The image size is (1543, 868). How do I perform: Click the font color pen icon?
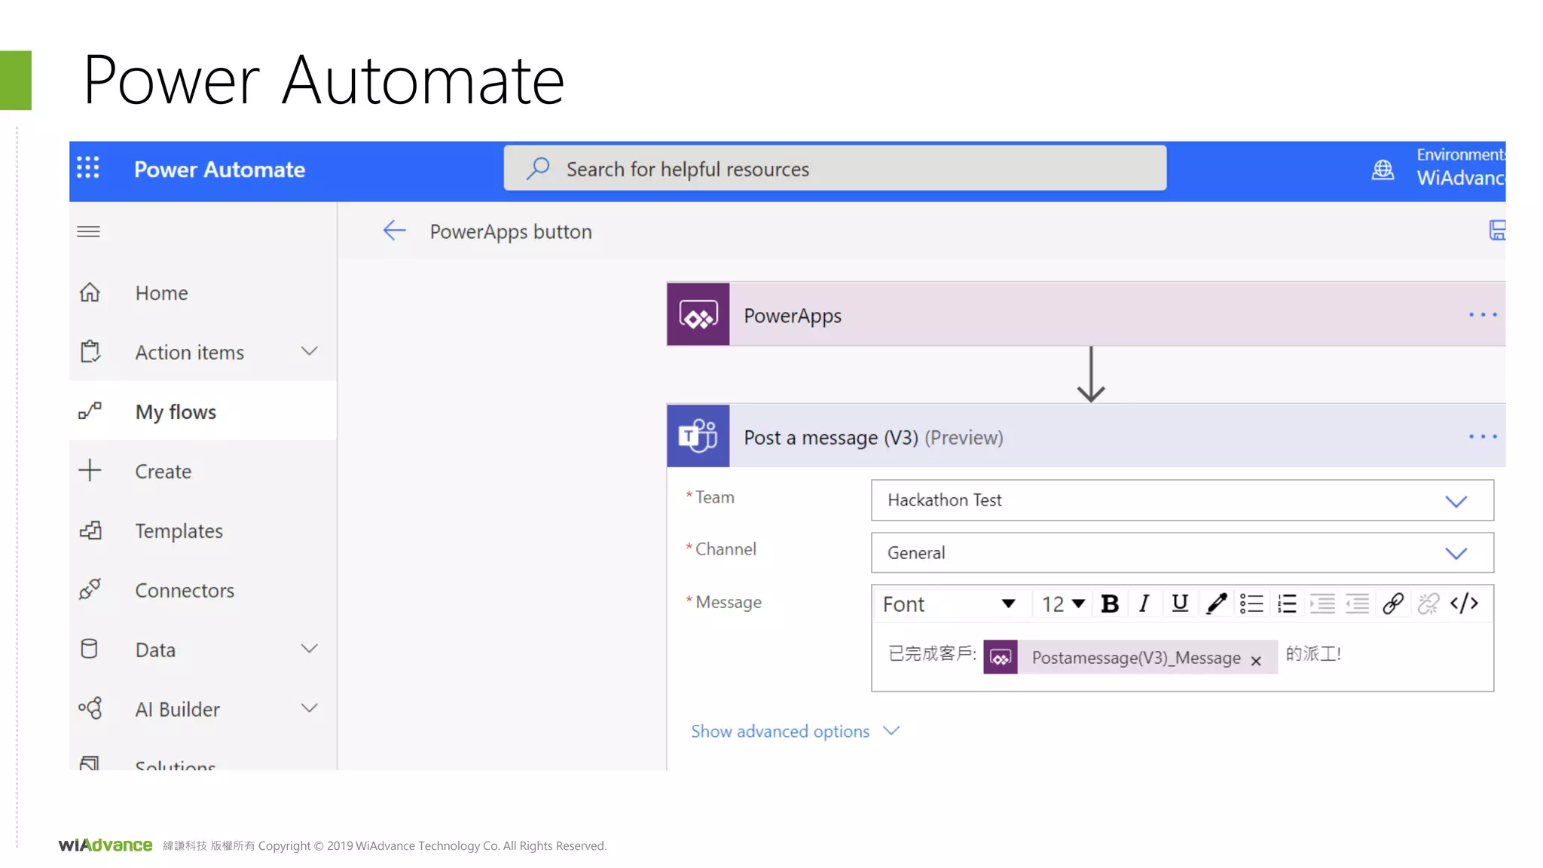tap(1216, 604)
